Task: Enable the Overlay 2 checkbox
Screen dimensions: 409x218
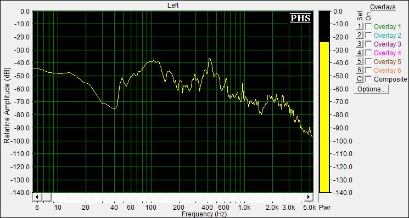Action: point(368,35)
